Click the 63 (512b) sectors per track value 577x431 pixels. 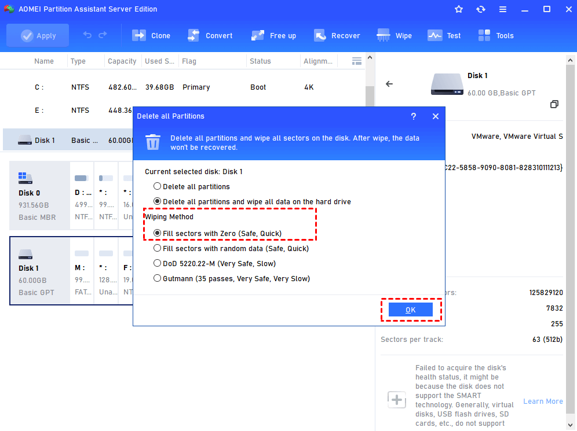547,340
